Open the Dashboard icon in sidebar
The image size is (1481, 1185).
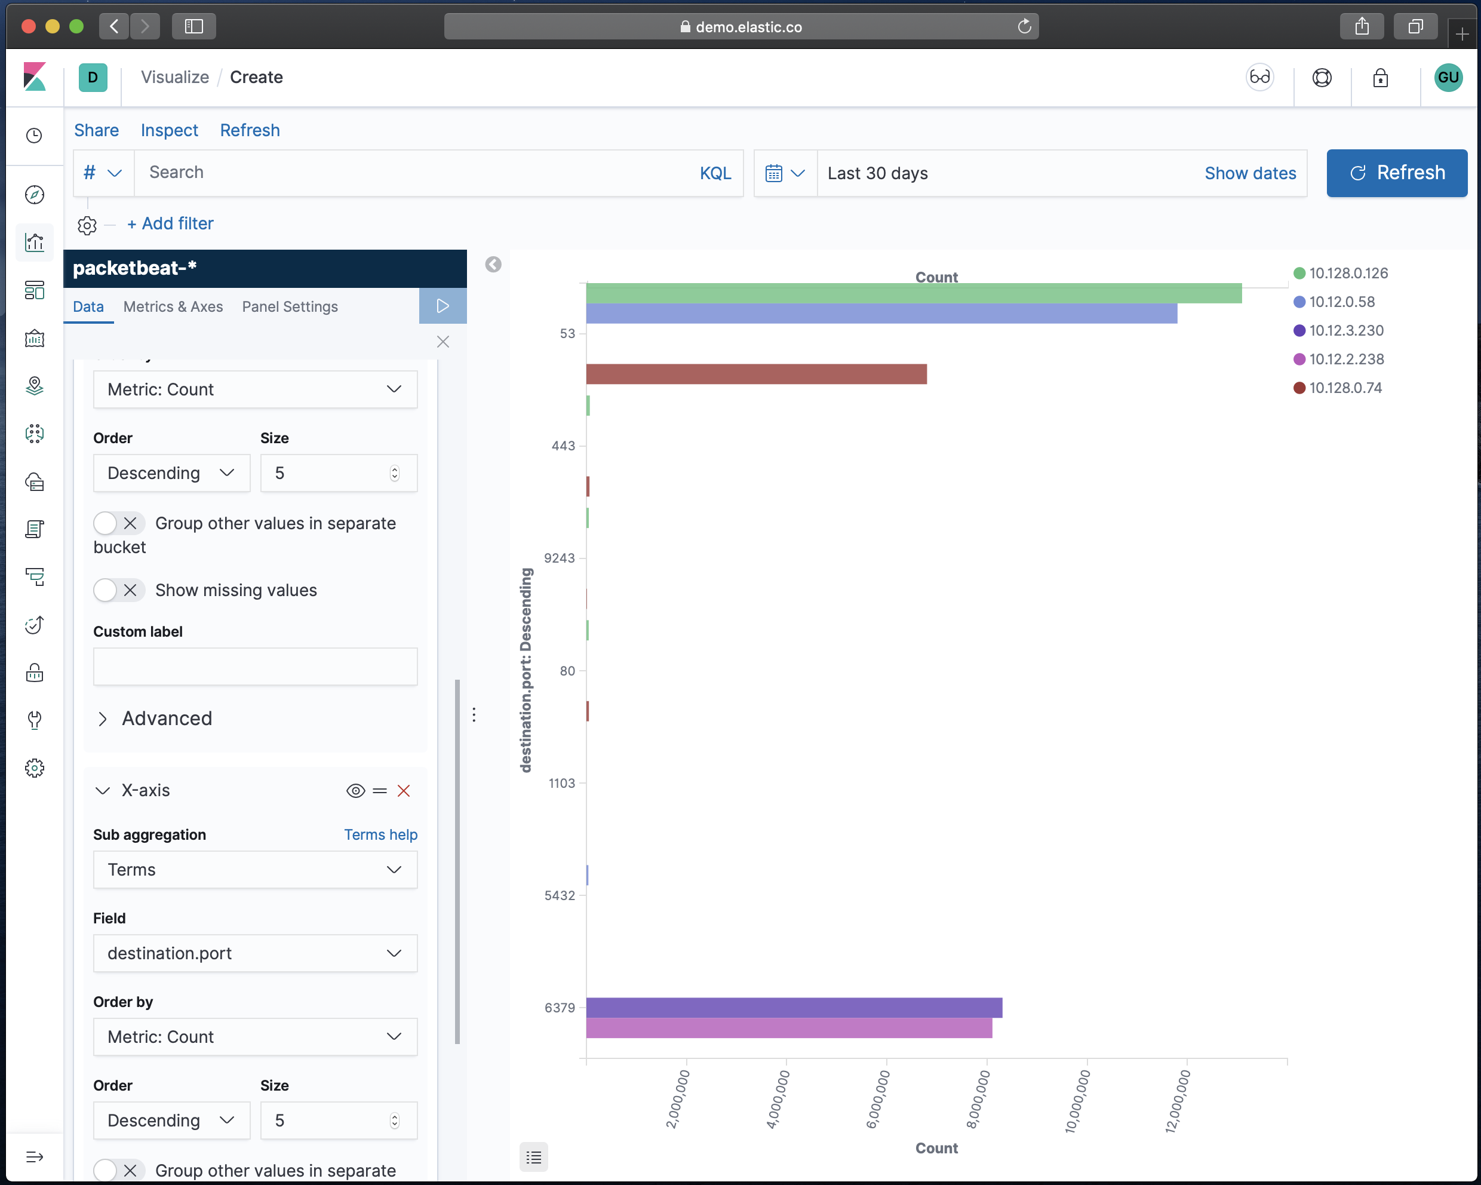tap(35, 291)
